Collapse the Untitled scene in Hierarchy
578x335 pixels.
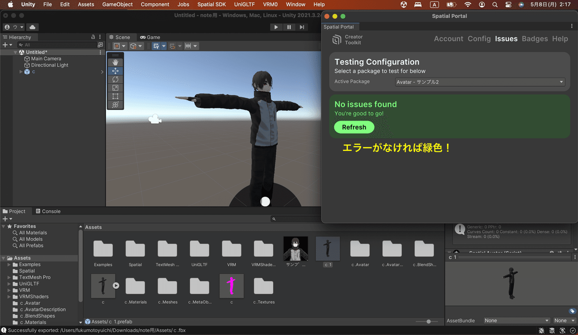15,52
